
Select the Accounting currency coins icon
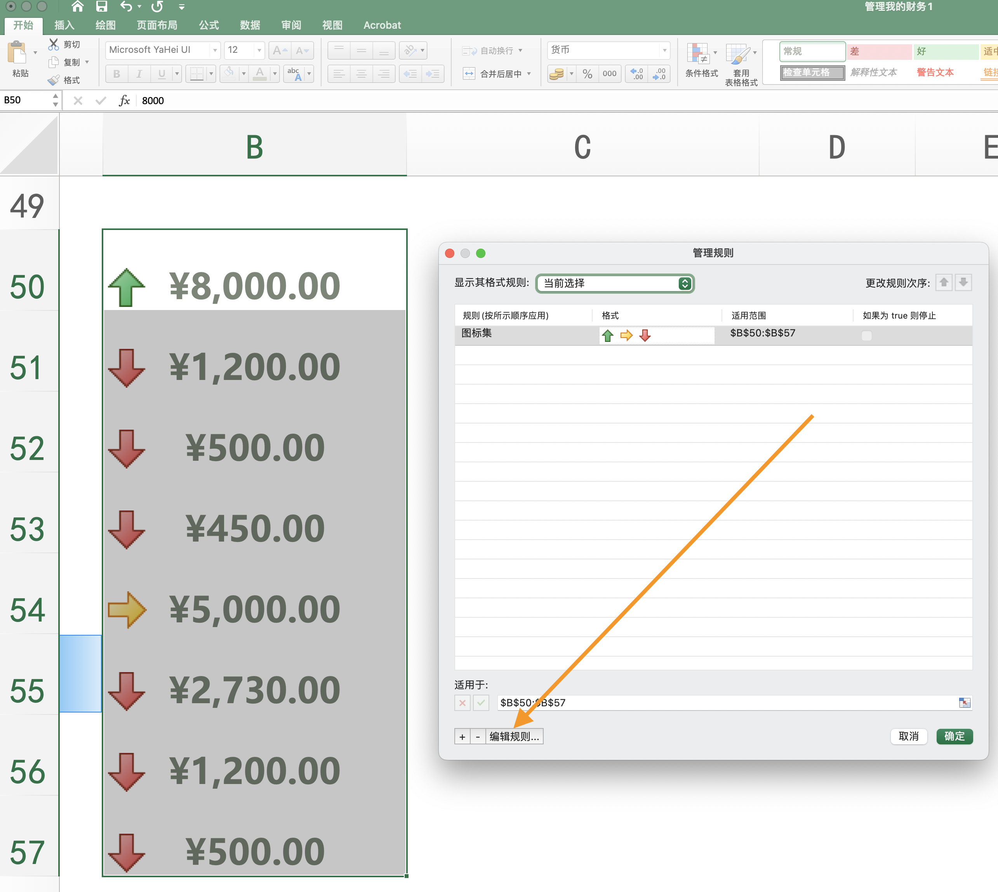coord(557,73)
